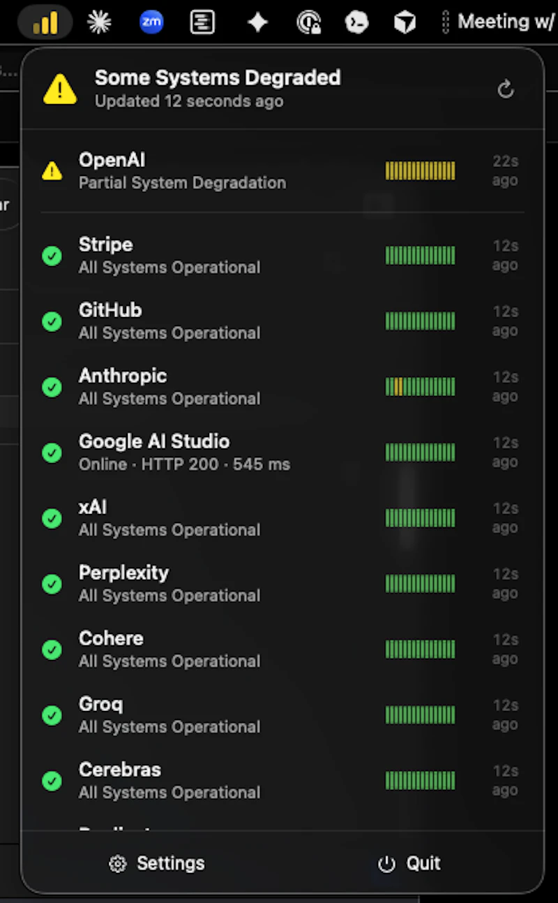Select the OpenAI service name
This screenshot has height=903, width=558.
point(112,160)
